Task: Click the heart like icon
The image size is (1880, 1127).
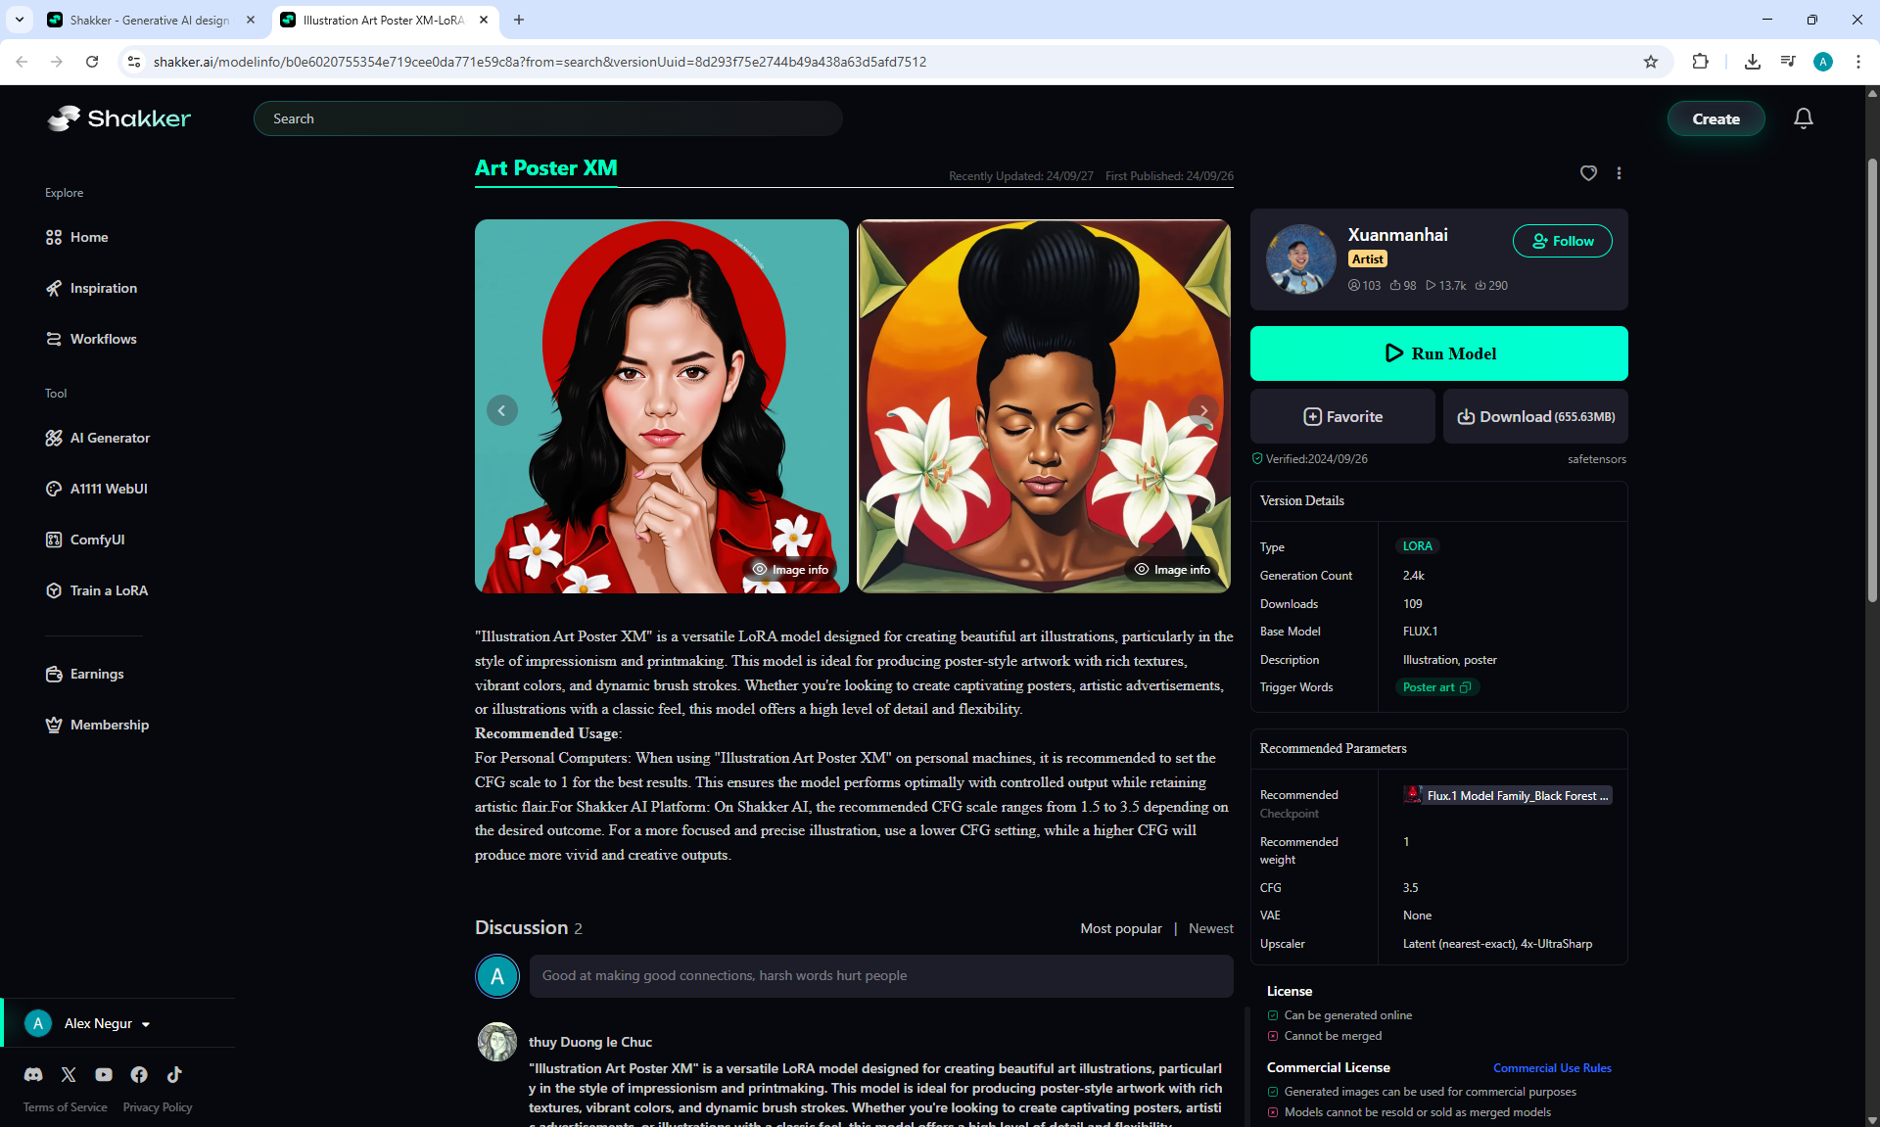Action: tap(1588, 173)
